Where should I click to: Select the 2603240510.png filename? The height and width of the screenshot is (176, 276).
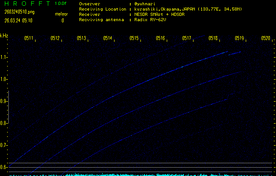click(x=16, y=12)
